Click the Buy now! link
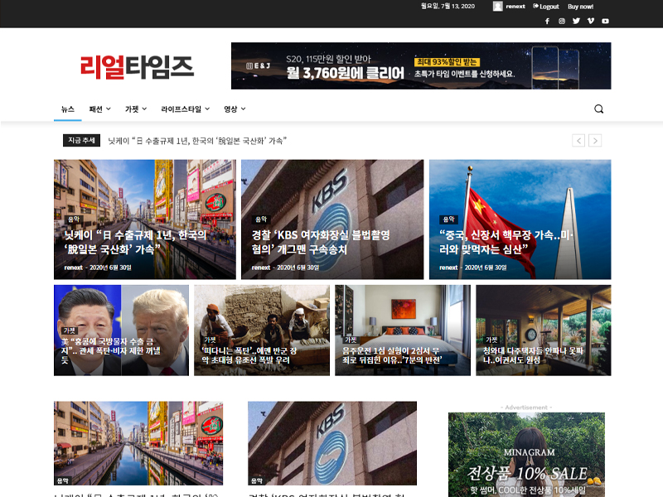 click(x=580, y=7)
